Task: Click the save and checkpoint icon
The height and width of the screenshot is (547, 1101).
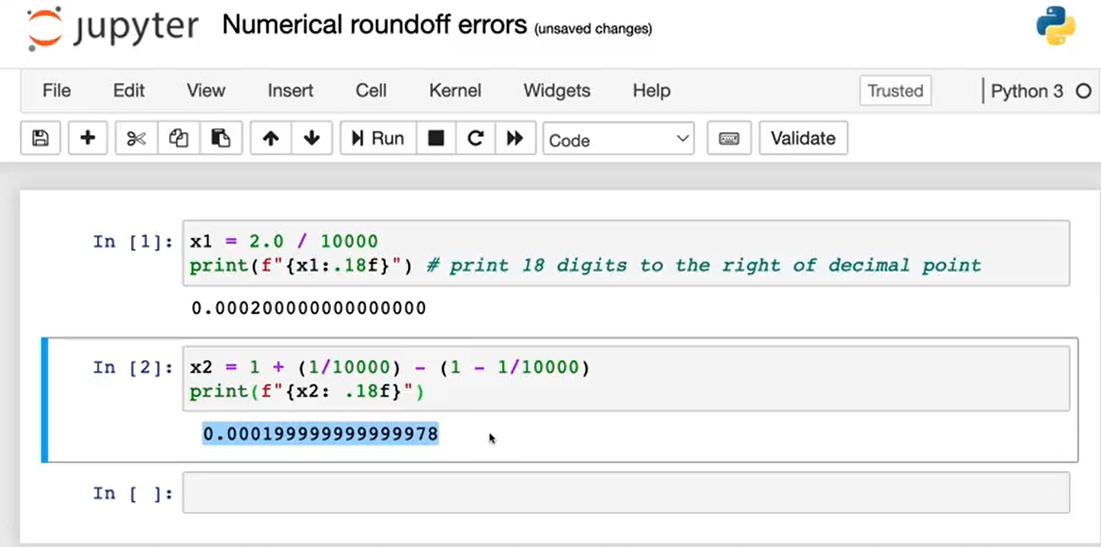Action: tap(40, 139)
